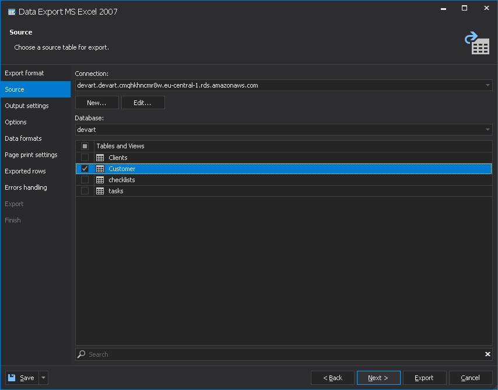Open the Database dropdown list
The height and width of the screenshot is (390, 498).
pos(488,130)
